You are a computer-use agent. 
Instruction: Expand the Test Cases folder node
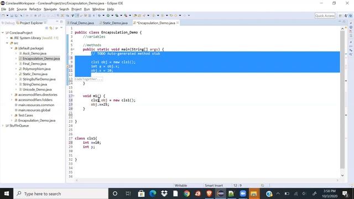[12, 116]
